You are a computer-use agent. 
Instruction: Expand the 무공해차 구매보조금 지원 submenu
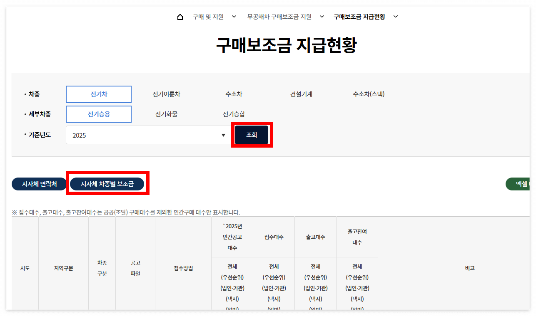(x=321, y=17)
